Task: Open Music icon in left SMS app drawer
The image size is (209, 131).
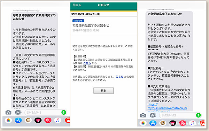Action: coord(57,120)
